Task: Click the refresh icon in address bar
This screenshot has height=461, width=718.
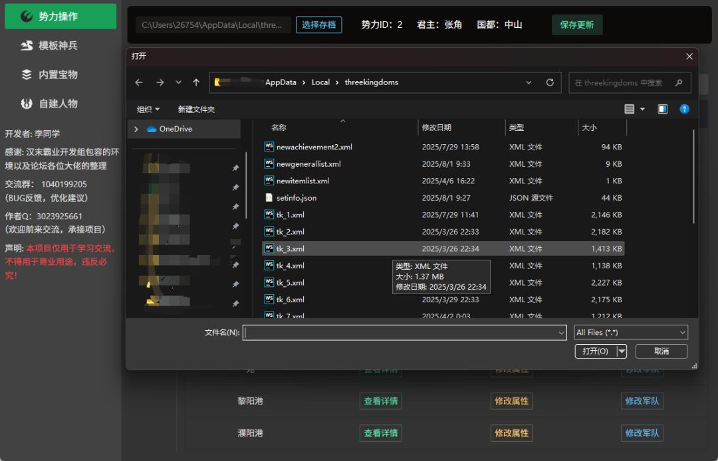Action: [x=550, y=82]
